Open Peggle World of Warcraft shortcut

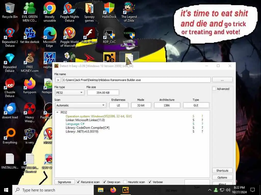coord(69,37)
